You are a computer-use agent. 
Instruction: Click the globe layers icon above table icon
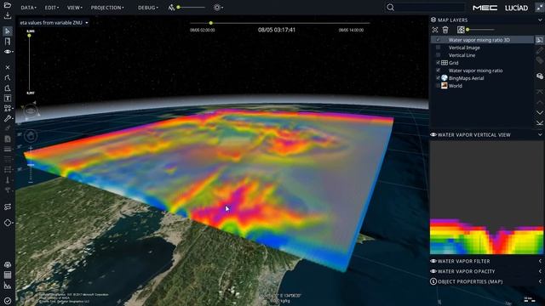coord(8,264)
